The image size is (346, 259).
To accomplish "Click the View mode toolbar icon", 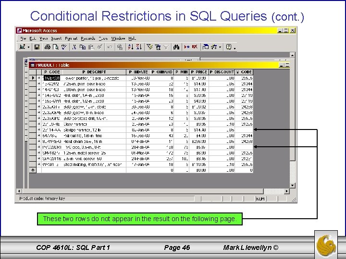I will click(x=22, y=47).
